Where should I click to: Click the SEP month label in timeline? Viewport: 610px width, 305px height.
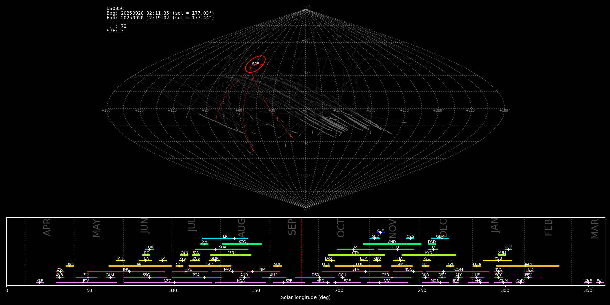tap(292, 227)
